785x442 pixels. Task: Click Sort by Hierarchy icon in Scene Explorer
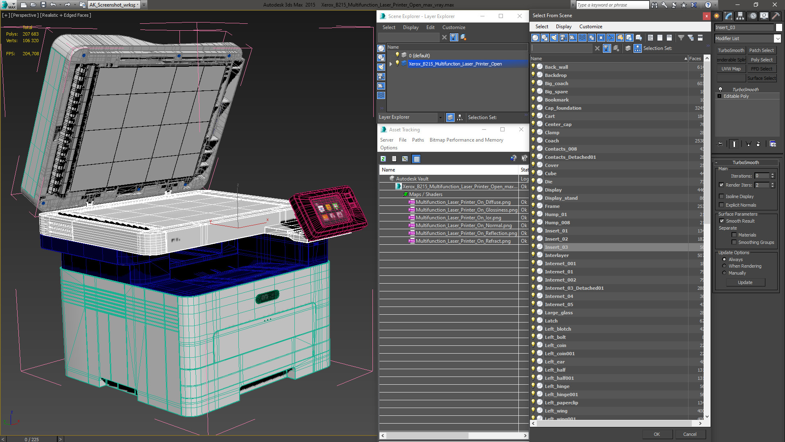point(460,117)
